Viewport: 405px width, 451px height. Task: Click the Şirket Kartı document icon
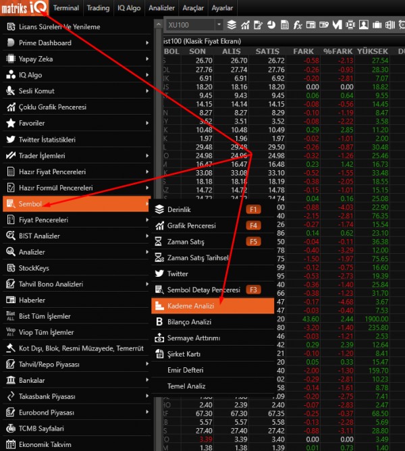click(159, 354)
